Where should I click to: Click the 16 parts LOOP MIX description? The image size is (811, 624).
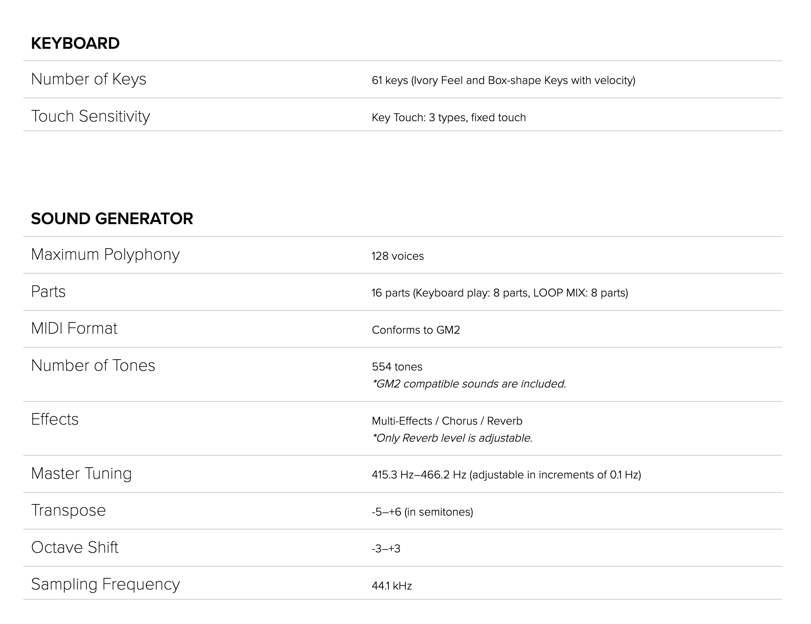tap(500, 293)
